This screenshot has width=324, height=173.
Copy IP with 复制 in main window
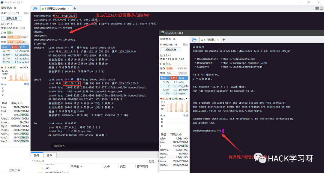coord(26,13)
